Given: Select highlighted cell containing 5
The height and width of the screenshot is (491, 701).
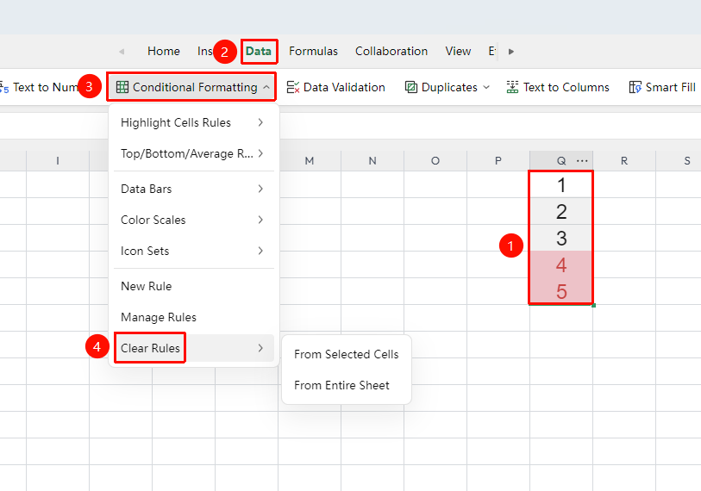Looking at the screenshot, I should tap(561, 291).
